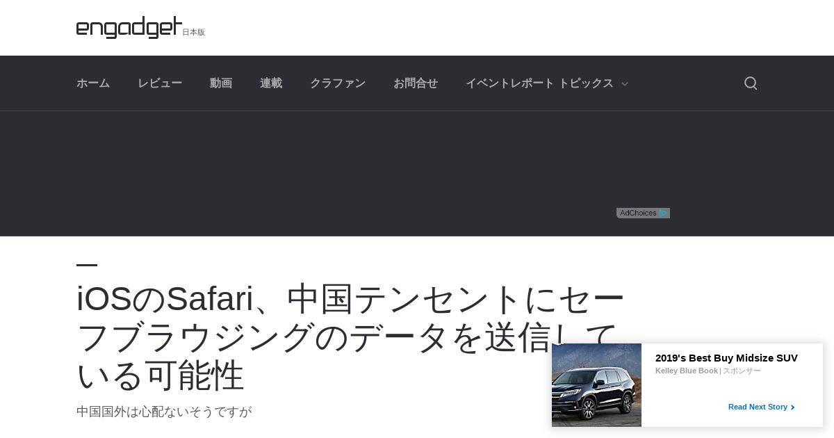
Task: Expand the トピックス dropdown chevron
Action: point(624,84)
